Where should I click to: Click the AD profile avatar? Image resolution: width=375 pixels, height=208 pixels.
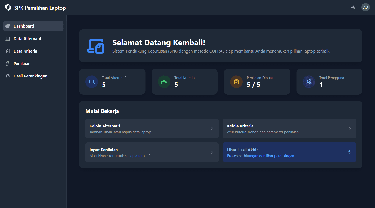click(365, 7)
